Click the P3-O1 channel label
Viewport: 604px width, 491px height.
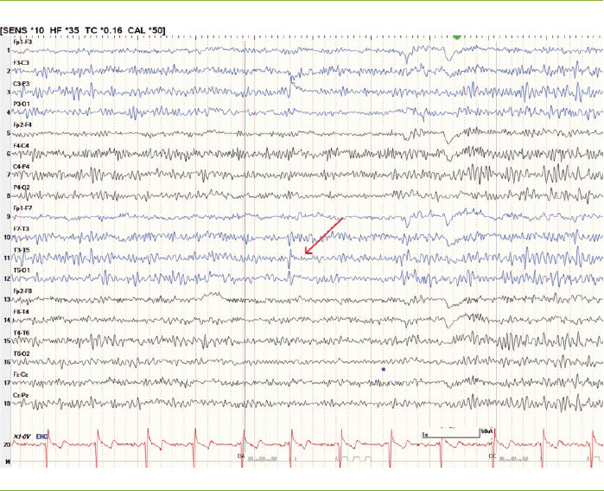coord(22,104)
